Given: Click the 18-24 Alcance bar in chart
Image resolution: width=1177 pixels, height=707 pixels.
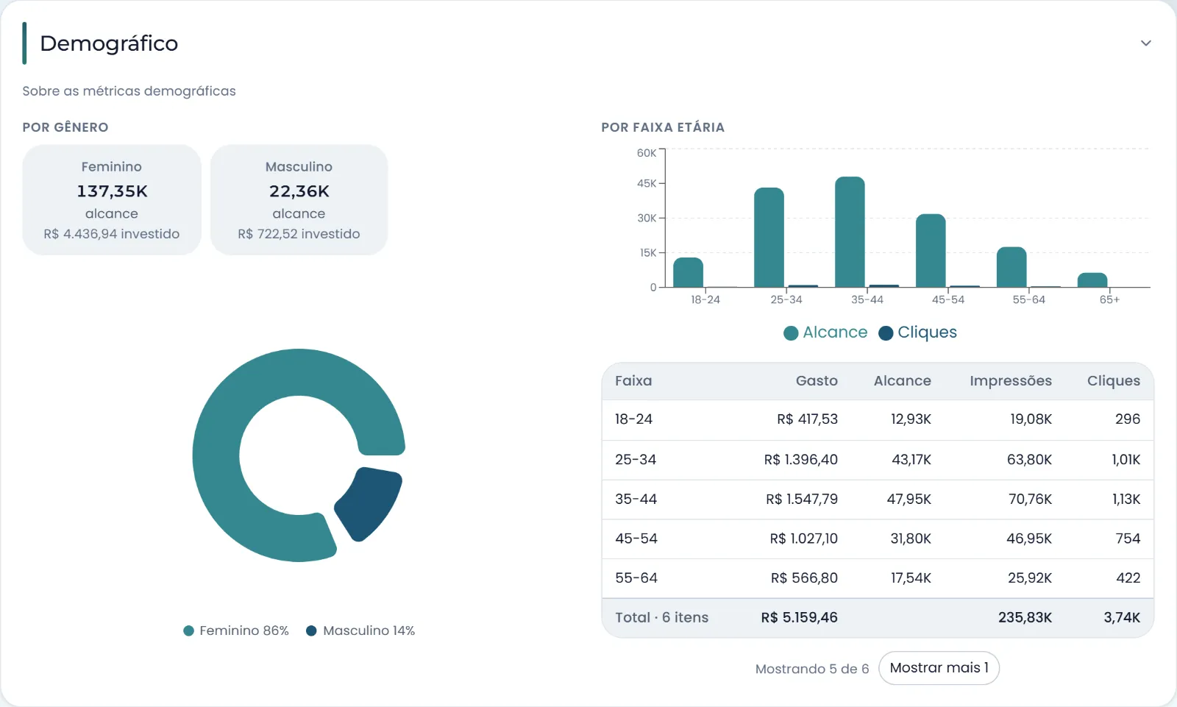Looking at the screenshot, I should [688, 272].
